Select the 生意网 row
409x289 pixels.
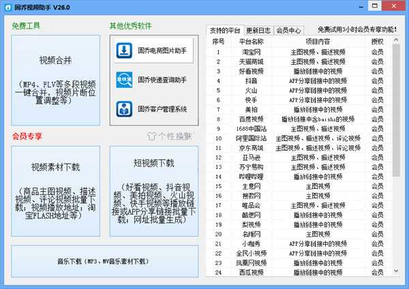(299, 186)
